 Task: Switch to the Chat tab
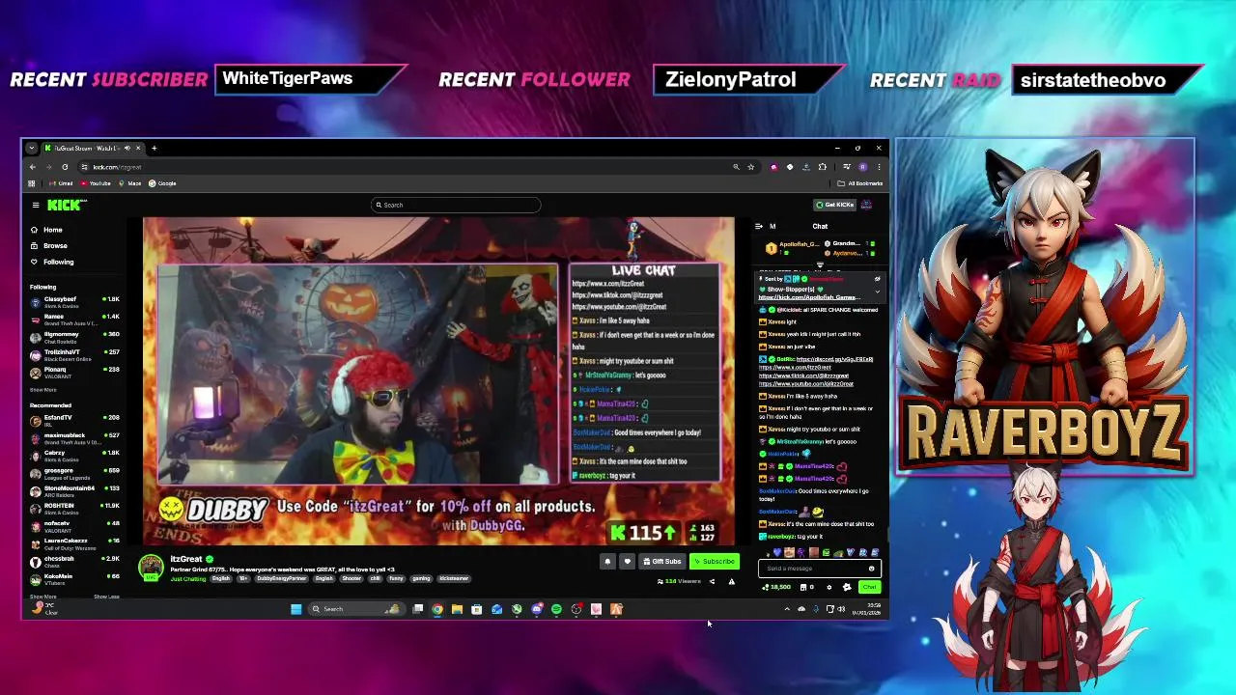[x=820, y=226]
